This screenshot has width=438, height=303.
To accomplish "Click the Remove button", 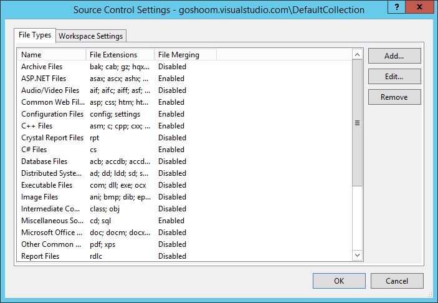I will pos(394,97).
